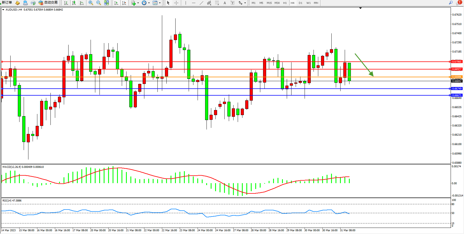The width and height of the screenshot is (464, 234).
Task: Select the Crosshair tool
Action: tap(176, 3)
